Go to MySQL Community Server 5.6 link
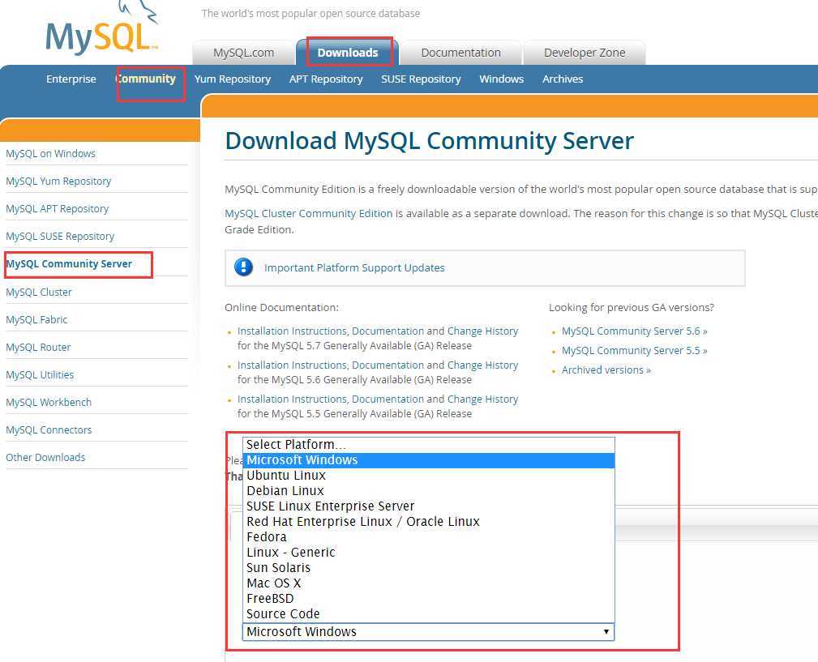Screen dimensions: 818x662 [x=634, y=331]
